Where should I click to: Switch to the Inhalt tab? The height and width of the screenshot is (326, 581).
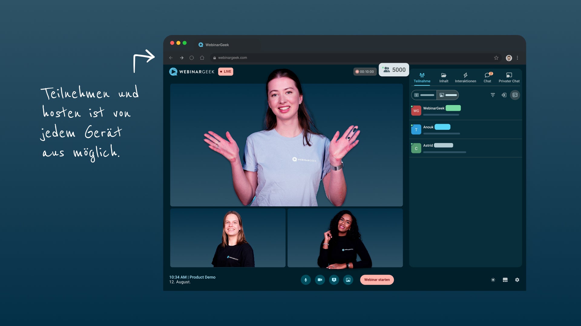click(444, 78)
